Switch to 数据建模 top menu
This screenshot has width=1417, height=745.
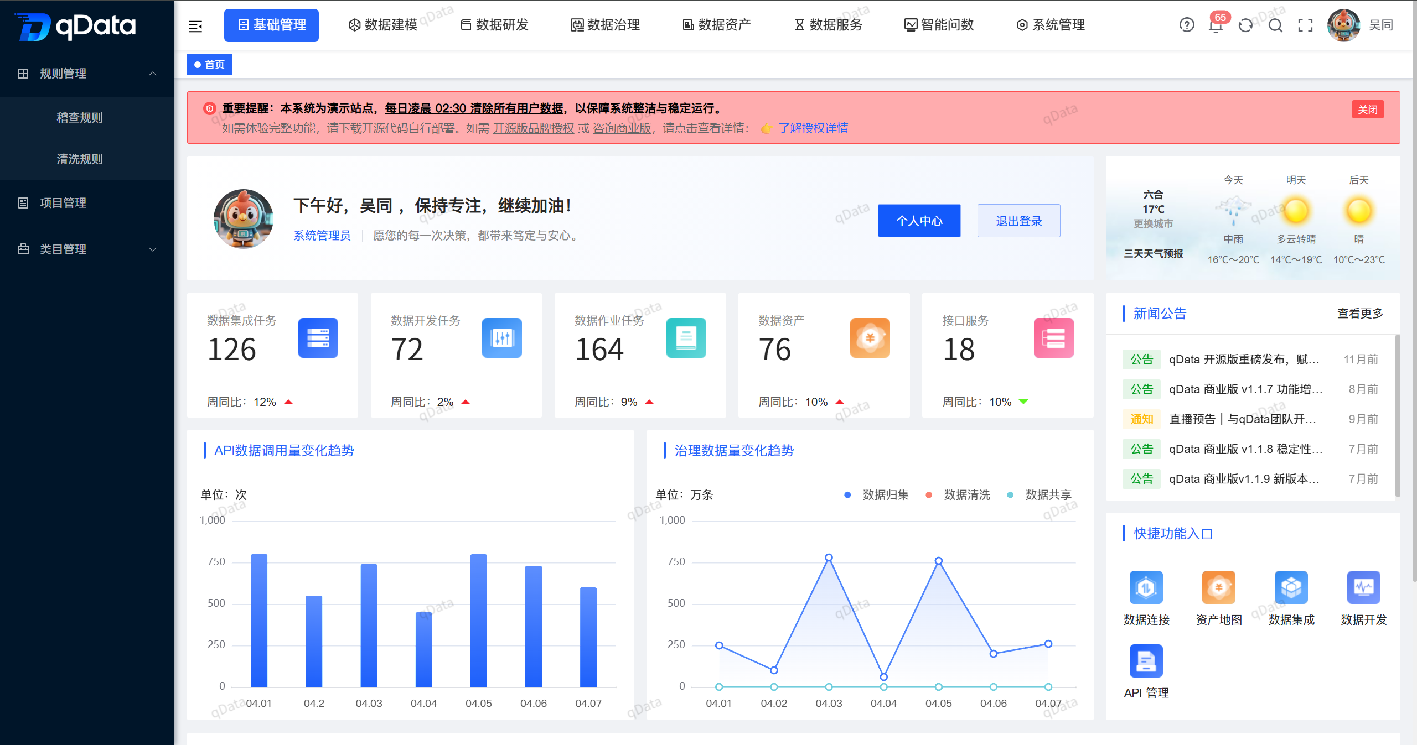pos(383,25)
